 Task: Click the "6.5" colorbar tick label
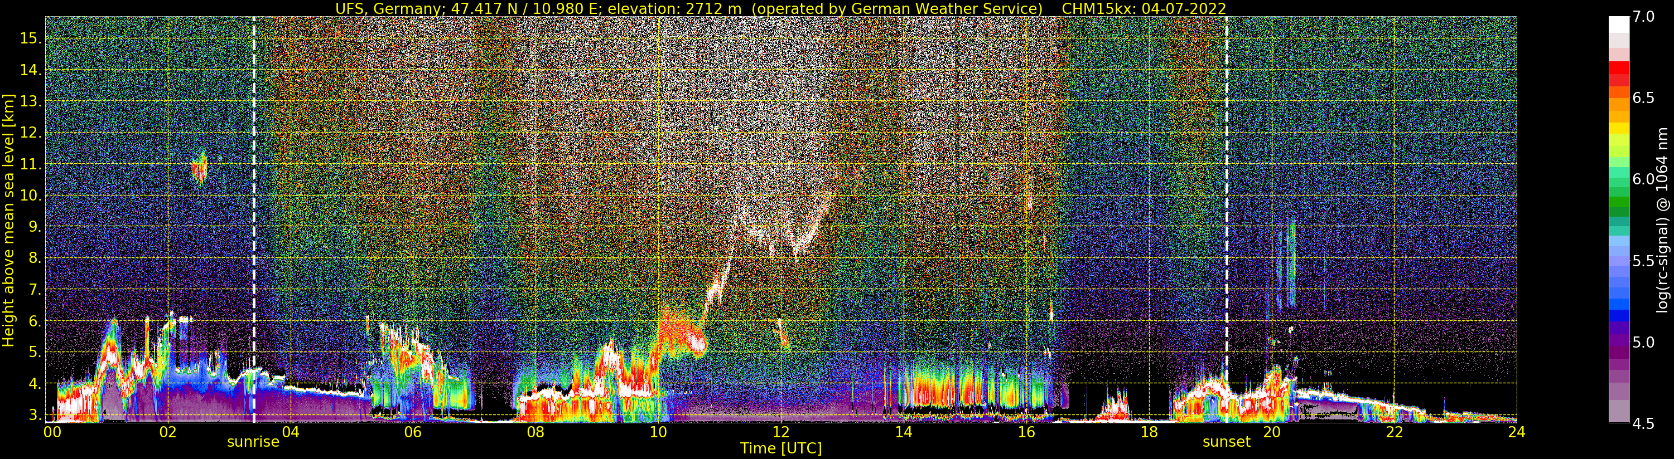coord(1643,98)
